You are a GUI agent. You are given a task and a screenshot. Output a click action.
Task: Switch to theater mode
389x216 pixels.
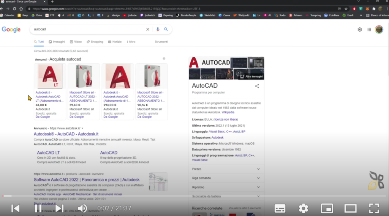click(x=350, y=208)
